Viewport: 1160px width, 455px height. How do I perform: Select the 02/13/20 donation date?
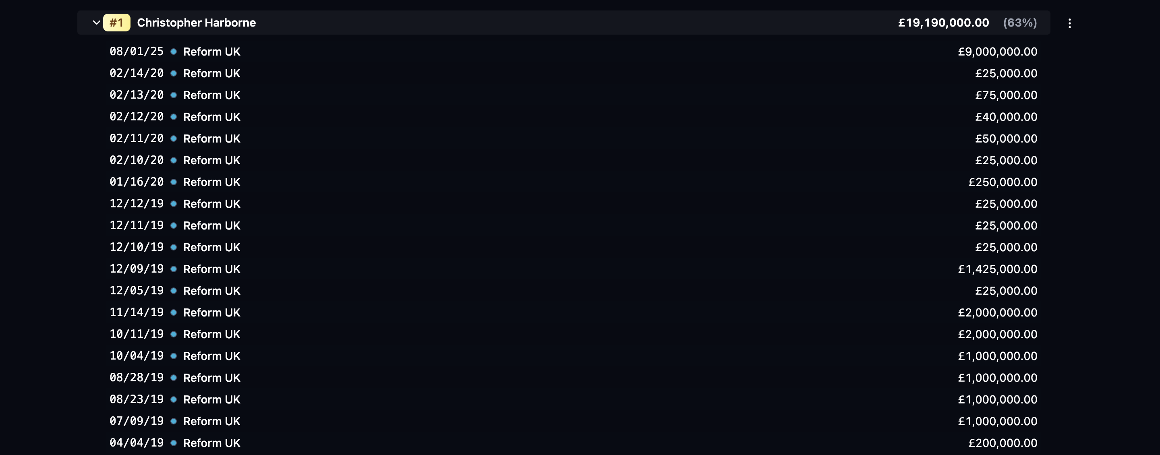[137, 95]
